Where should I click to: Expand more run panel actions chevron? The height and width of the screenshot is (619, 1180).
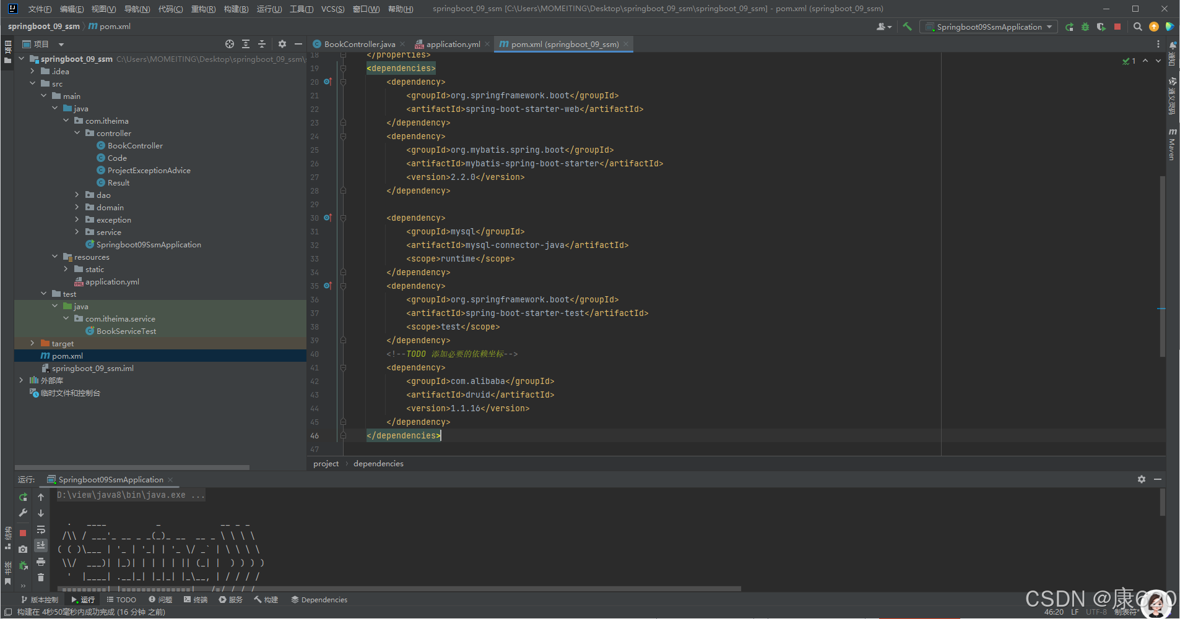(23, 584)
